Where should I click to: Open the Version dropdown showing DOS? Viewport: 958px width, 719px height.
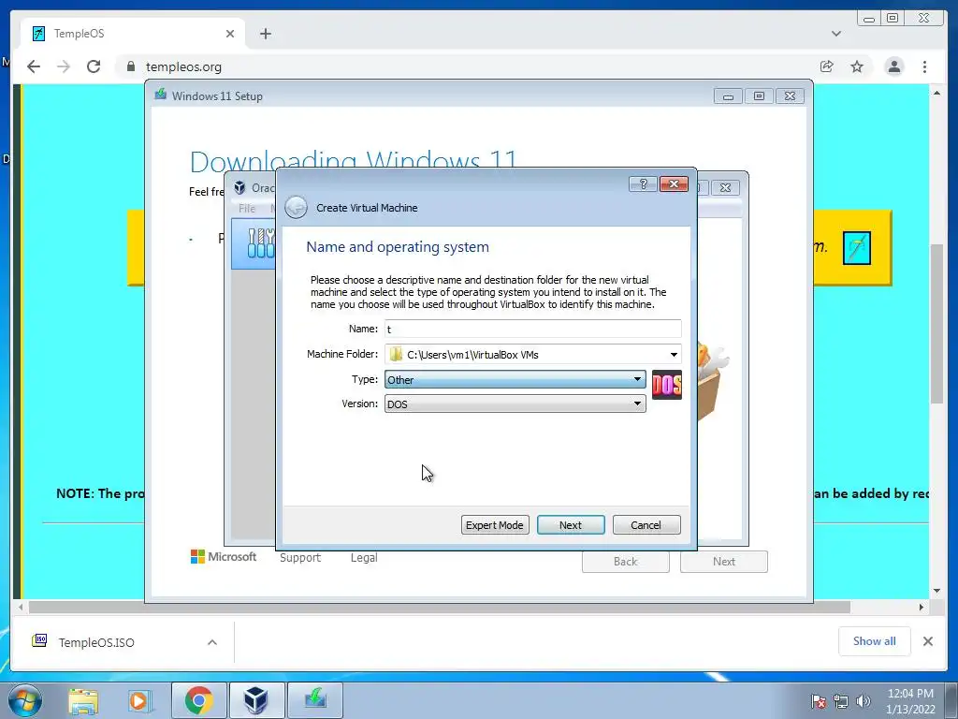point(515,404)
